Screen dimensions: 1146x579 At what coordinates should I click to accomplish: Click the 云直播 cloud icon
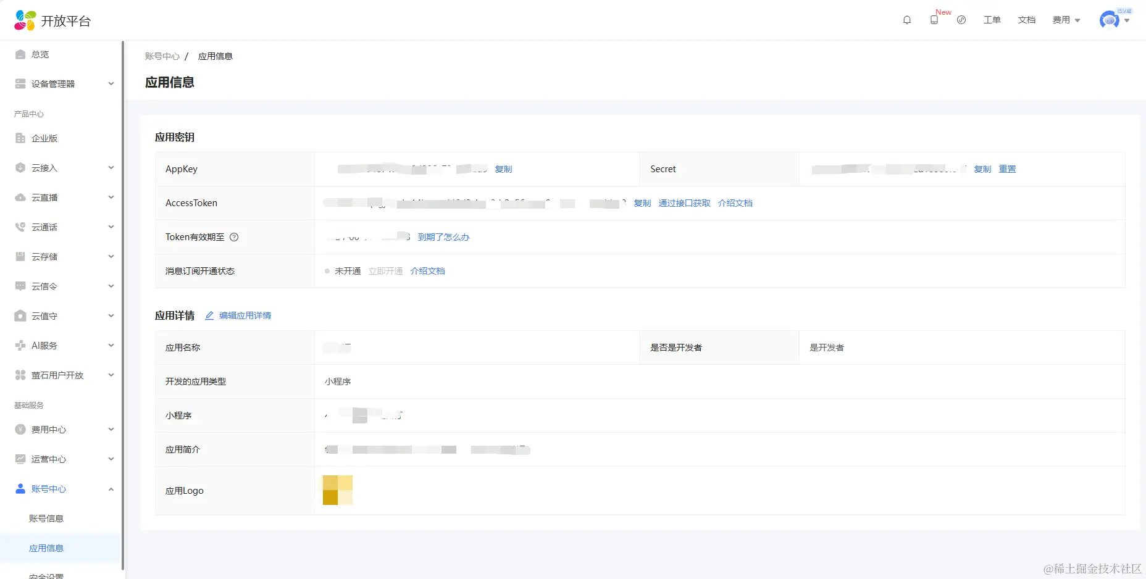(x=20, y=198)
